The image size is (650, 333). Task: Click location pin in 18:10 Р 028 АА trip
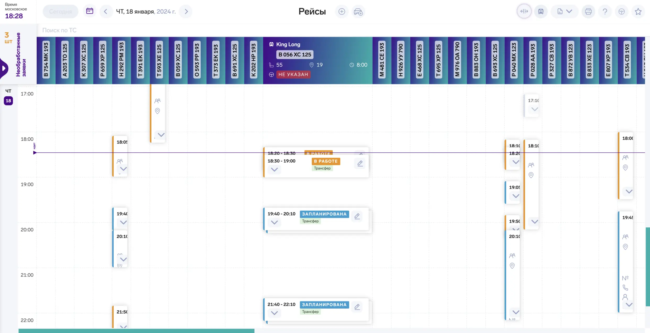click(x=531, y=175)
